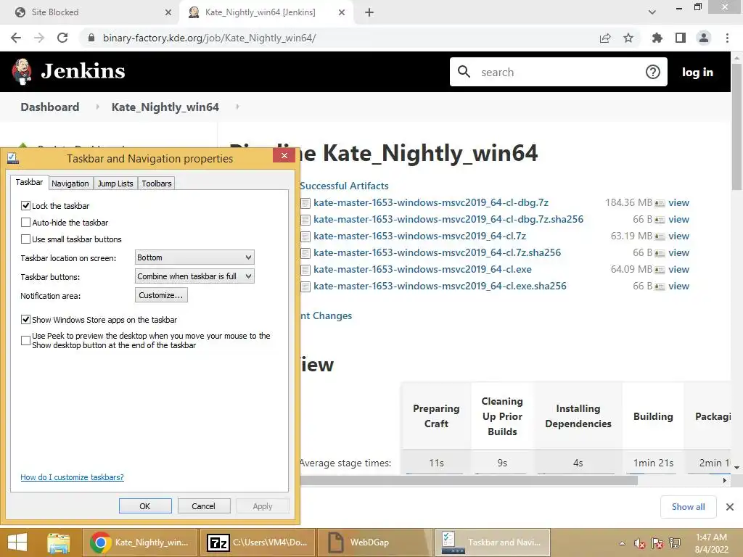Switch to the Jump Lists tab
This screenshot has height=557, width=743.
point(115,183)
